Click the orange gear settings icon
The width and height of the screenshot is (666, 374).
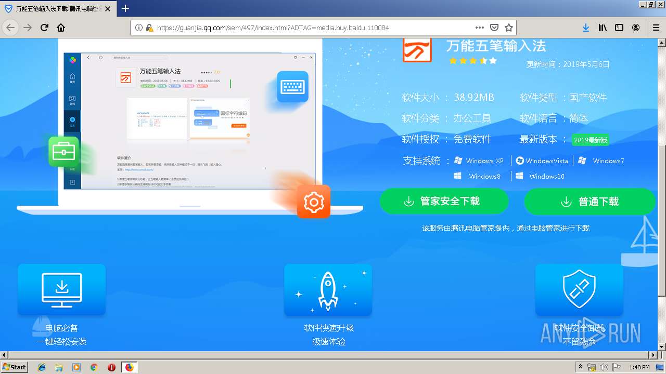tap(314, 202)
